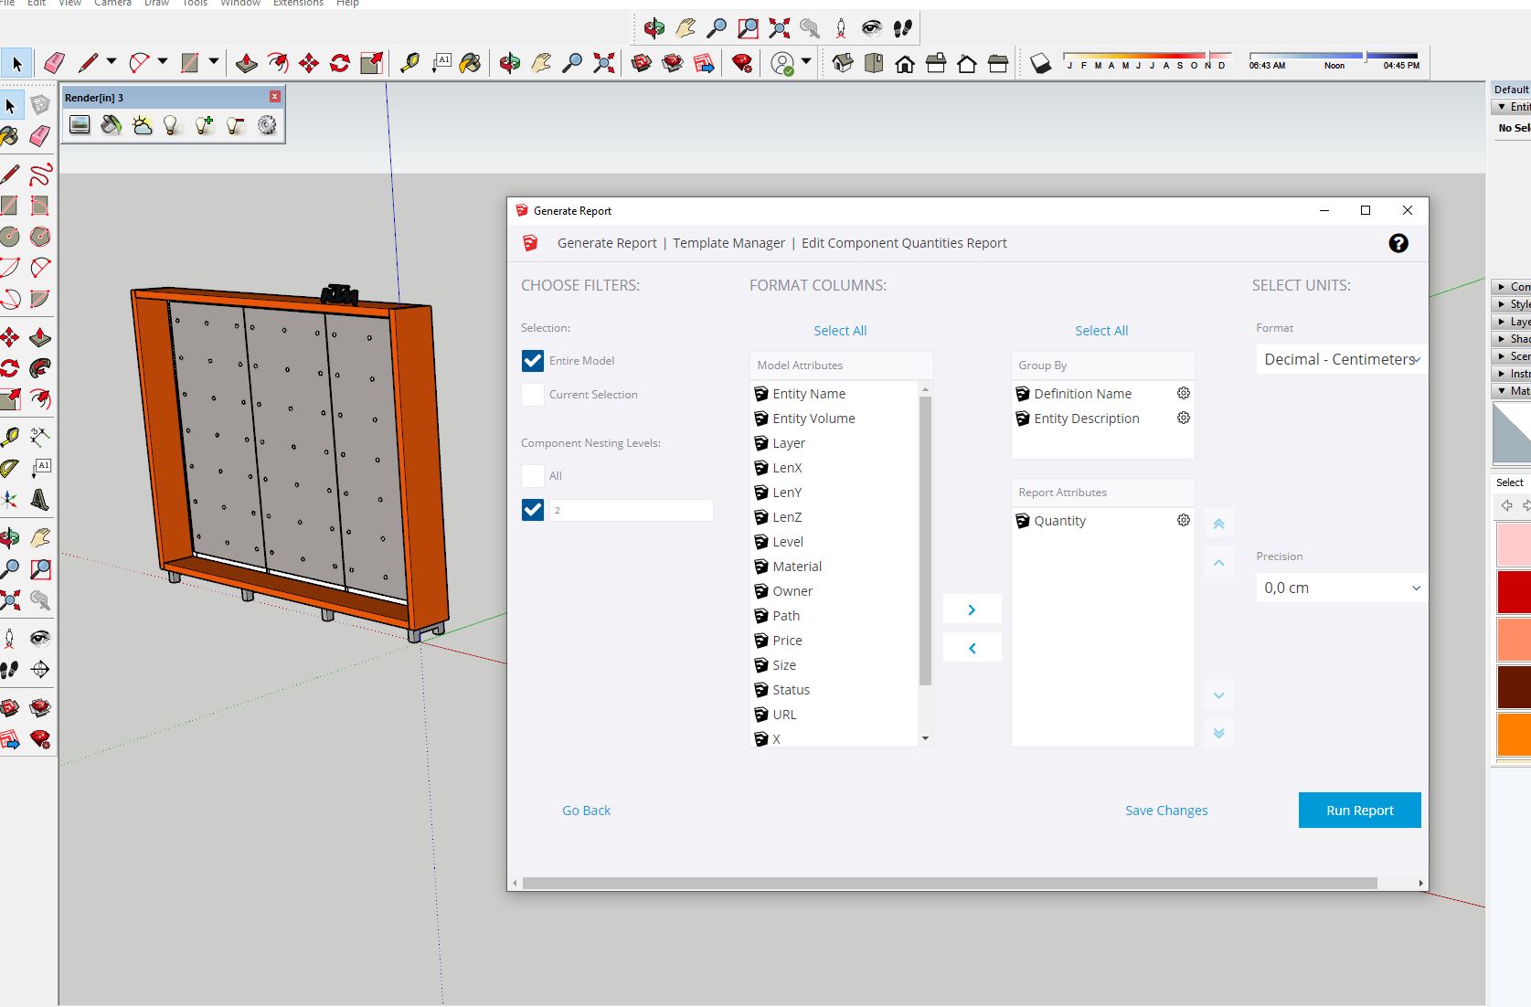The height and width of the screenshot is (1007, 1531).
Task: Check the All nesting levels checkbox
Action: 533,476
